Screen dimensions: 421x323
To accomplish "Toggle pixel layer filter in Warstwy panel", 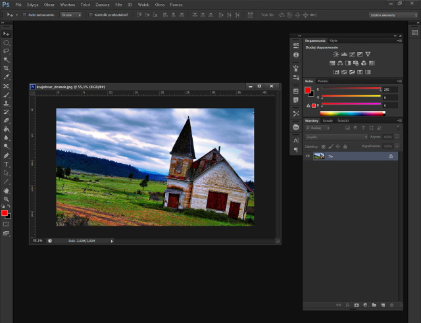I will click(347, 128).
